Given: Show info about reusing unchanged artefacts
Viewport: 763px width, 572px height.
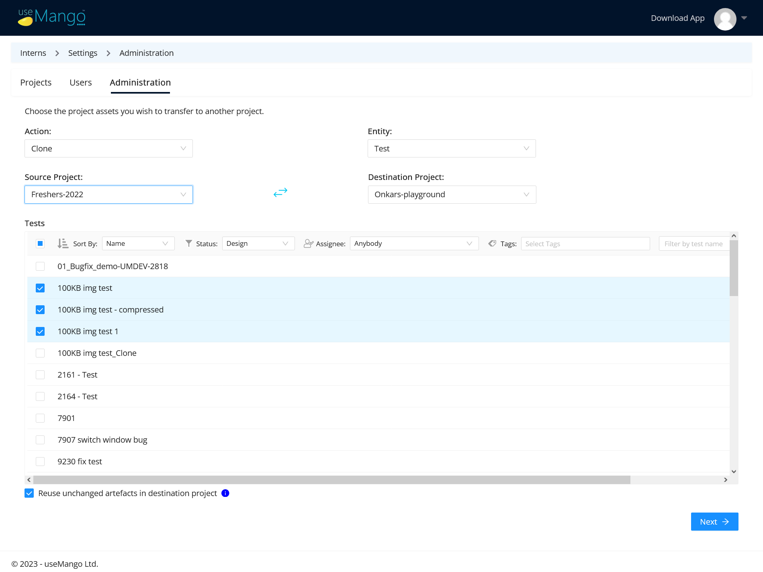Looking at the screenshot, I should (x=225, y=493).
